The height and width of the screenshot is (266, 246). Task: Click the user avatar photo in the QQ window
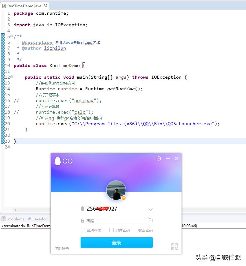(x=116, y=190)
